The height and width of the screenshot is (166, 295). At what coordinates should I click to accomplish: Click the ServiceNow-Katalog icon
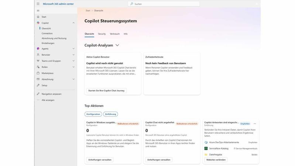[x=206, y=148]
